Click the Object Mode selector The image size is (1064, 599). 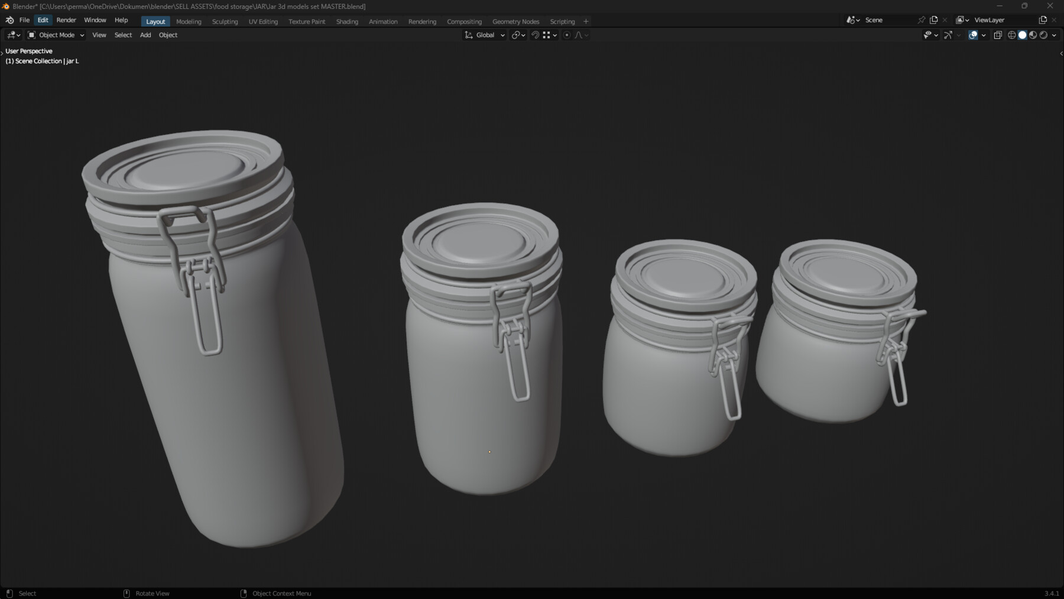(56, 35)
